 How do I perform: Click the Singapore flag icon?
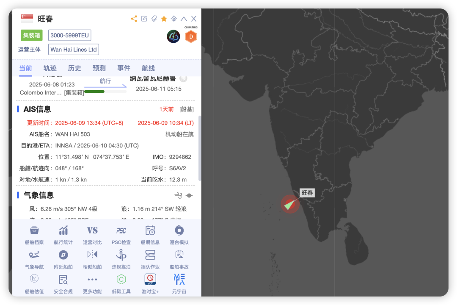tap(27, 19)
